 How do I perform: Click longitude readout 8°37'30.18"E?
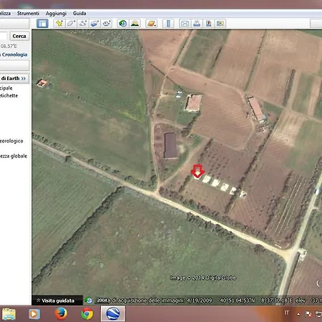click(x=276, y=301)
